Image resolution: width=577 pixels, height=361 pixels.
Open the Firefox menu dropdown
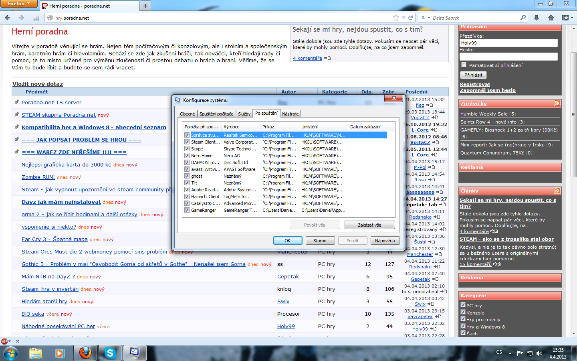(x=19, y=4)
